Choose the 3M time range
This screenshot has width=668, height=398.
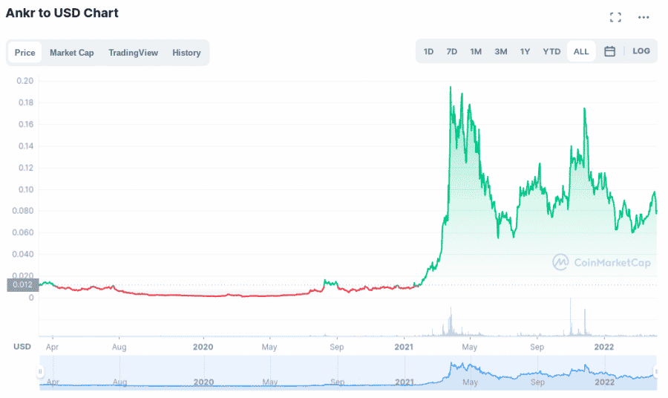(501, 51)
